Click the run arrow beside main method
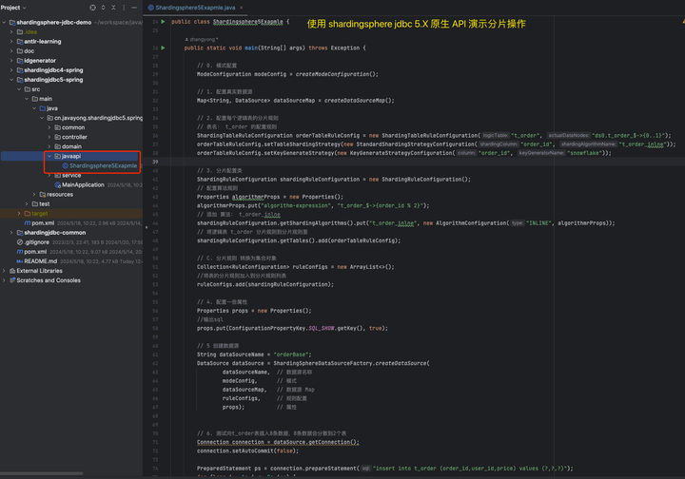 [163, 47]
